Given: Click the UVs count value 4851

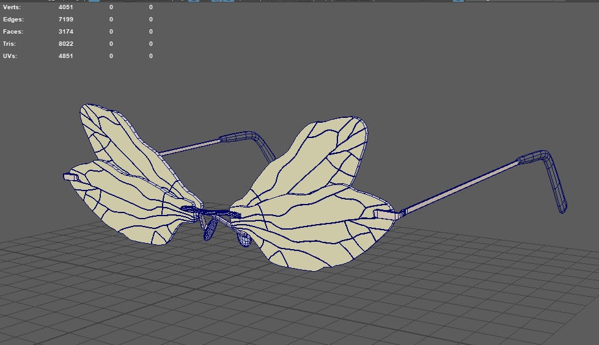Looking at the screenshot, I should (66, 56).
